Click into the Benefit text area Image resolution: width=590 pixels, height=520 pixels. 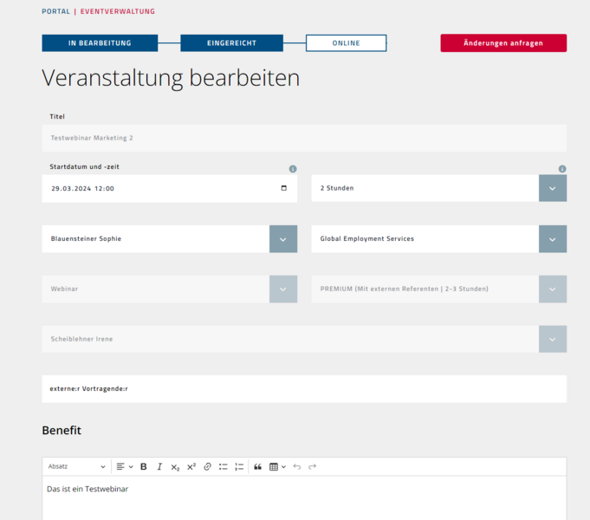[x=304, y=497]
